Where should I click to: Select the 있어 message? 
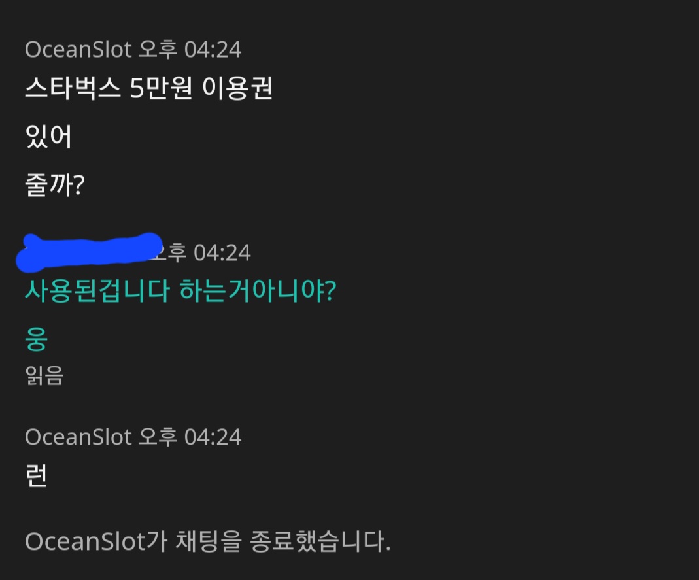tap(48, 136)
